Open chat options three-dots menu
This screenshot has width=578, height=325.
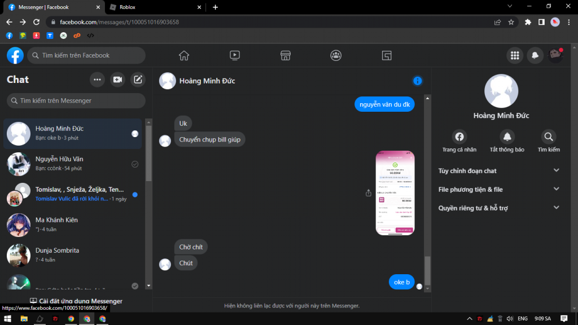[97, 80]
